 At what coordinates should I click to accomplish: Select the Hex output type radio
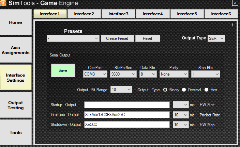[x=207, y=90]
